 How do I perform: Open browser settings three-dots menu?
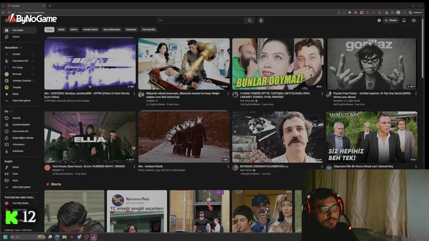coord(405,12)
